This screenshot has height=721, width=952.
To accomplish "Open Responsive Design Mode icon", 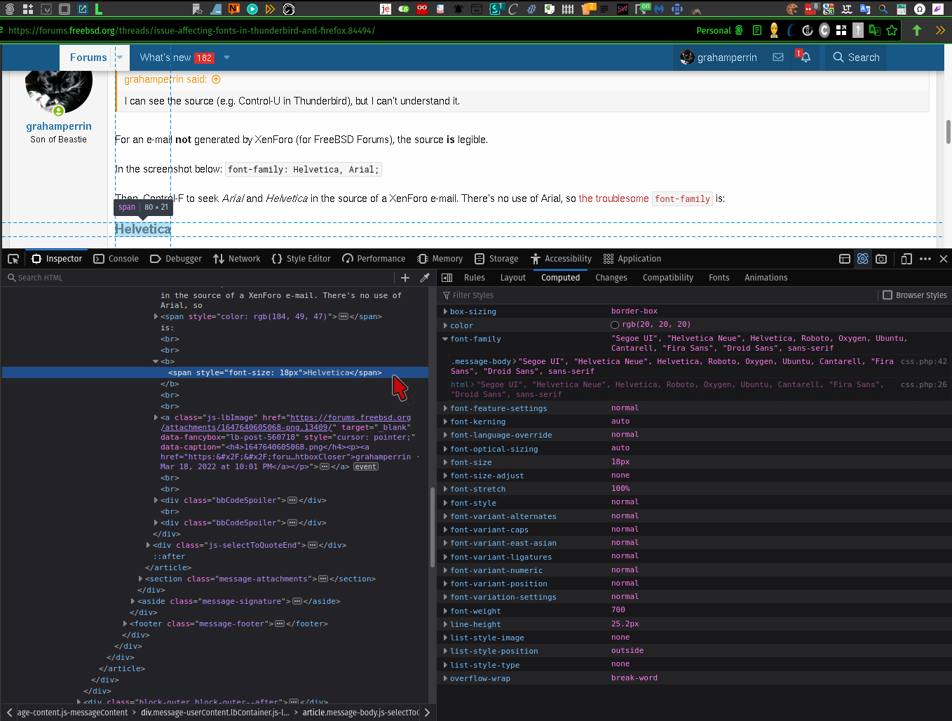I will [906, 259].
